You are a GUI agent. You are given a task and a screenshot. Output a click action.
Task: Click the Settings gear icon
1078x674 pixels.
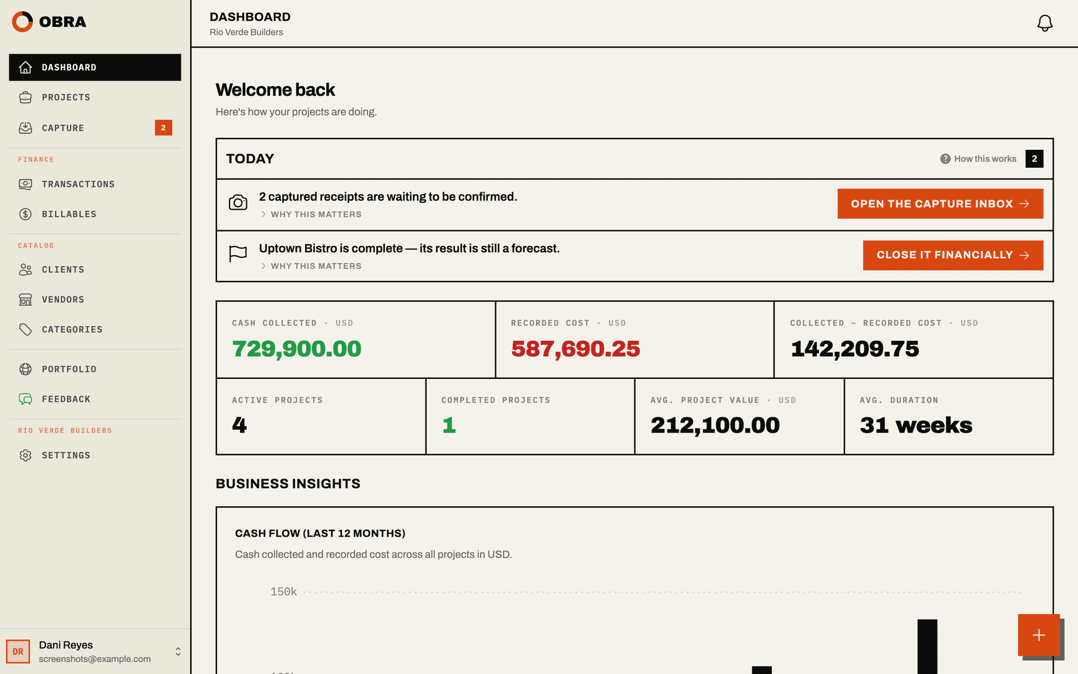26,456
